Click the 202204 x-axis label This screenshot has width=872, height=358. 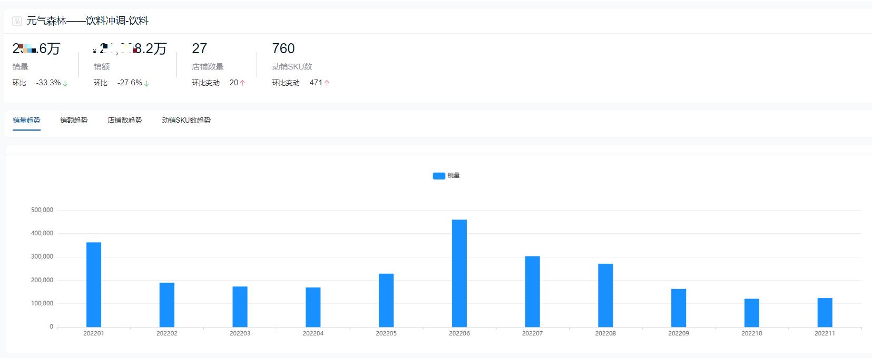coord(313,333)
